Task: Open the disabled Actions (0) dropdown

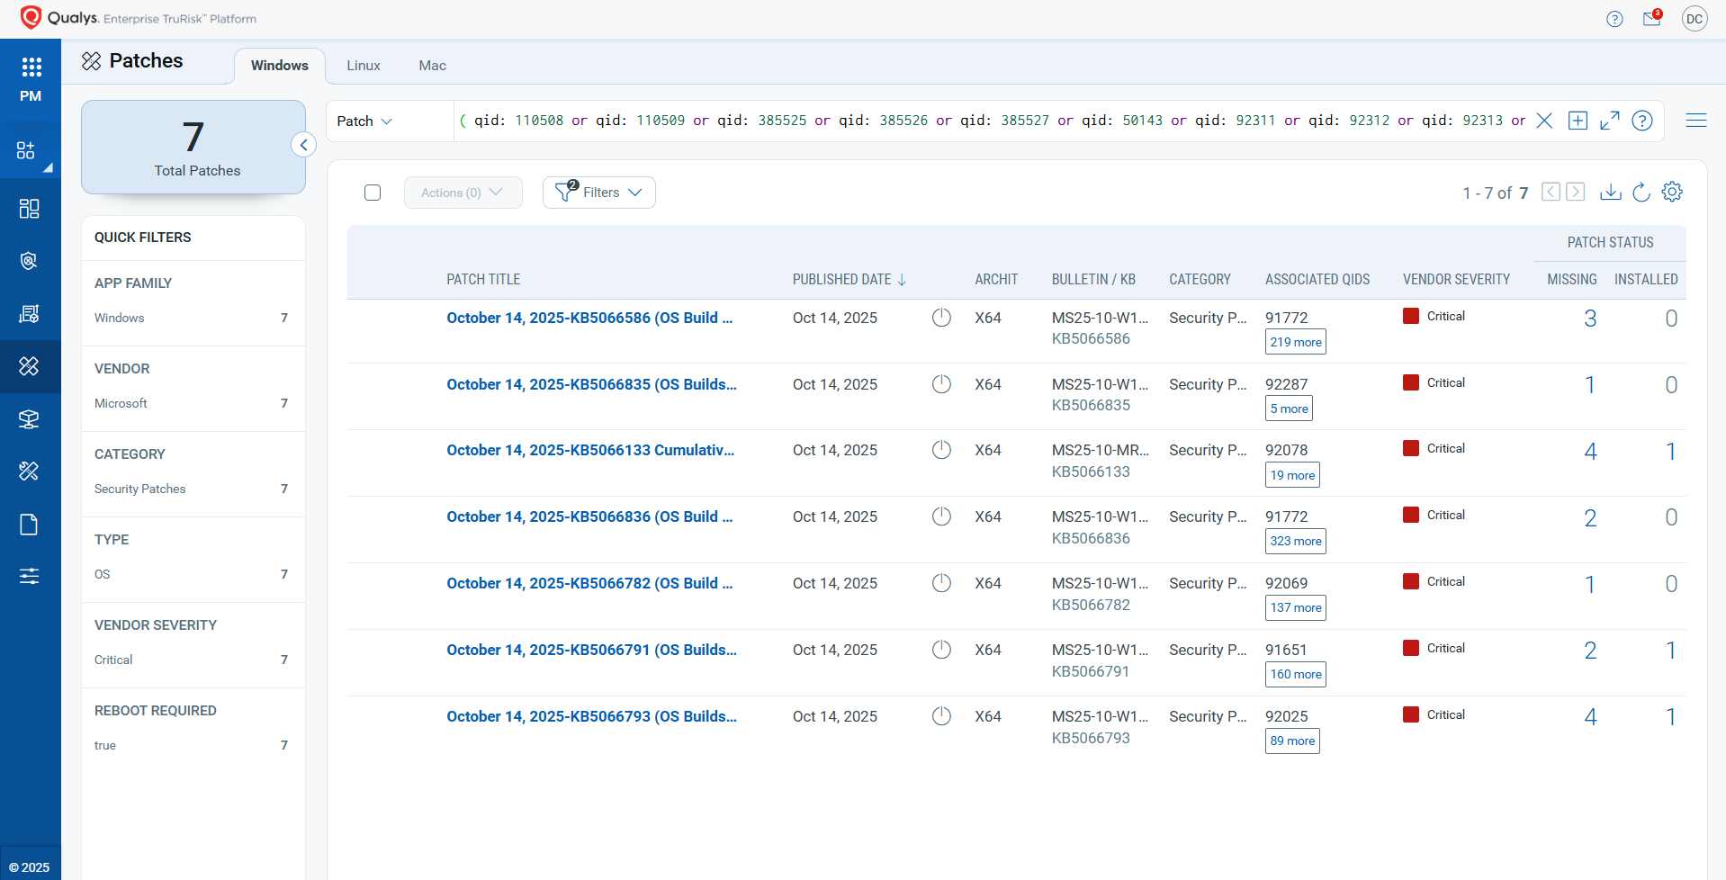Action: [x=463, y=193]
